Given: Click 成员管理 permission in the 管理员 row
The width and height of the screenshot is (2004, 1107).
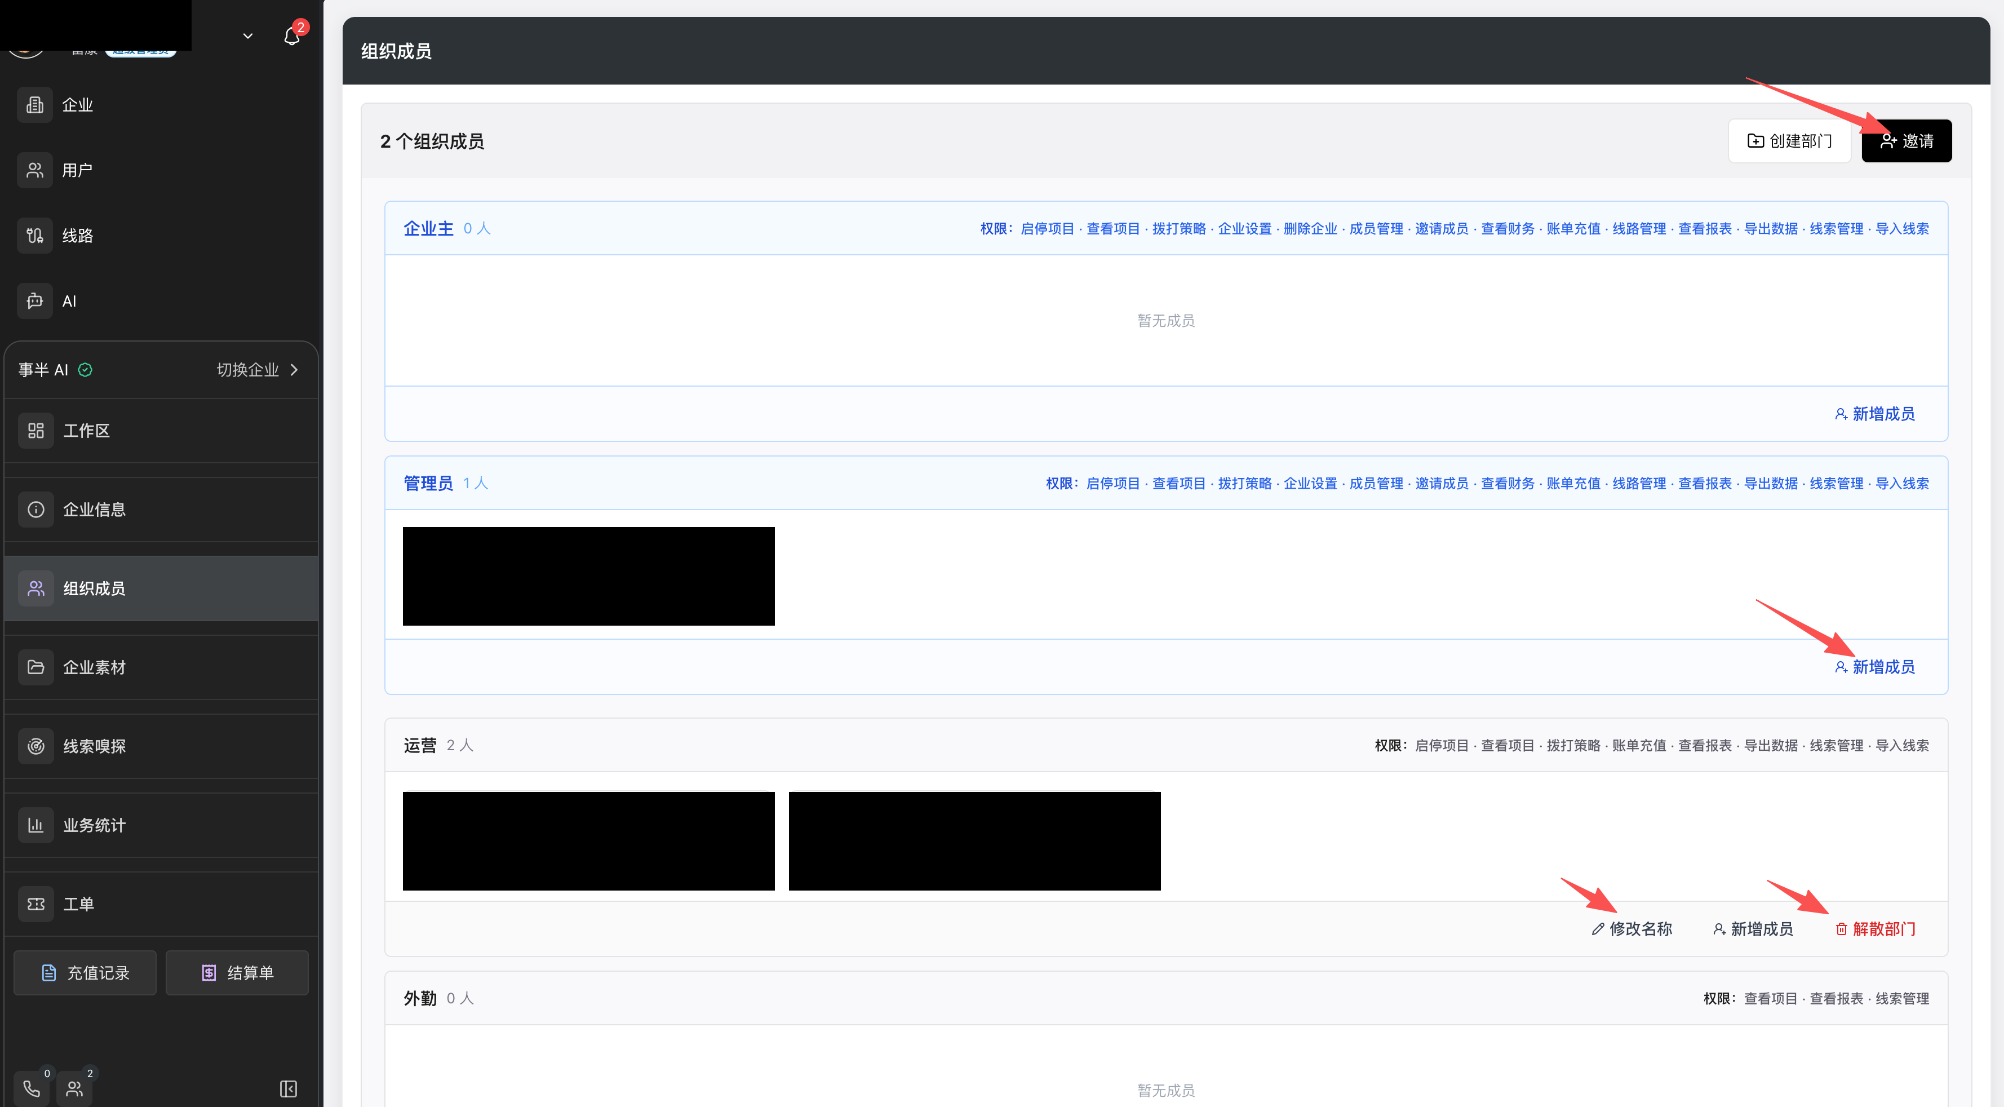Looking at the screenshot, I should pos(1376,483).
